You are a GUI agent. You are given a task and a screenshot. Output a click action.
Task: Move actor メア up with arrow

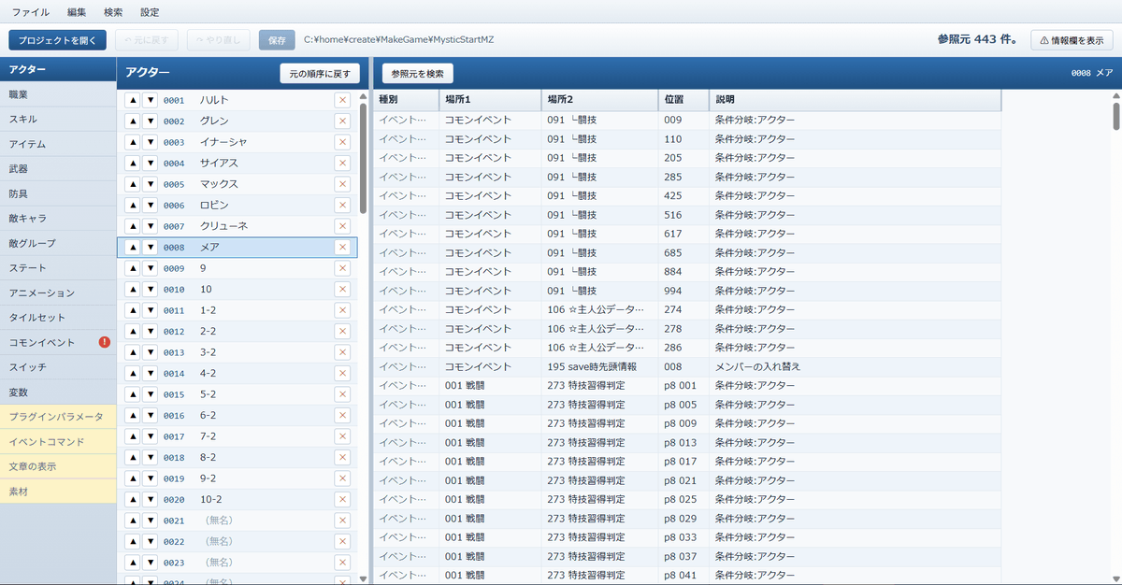click(133, 248)
